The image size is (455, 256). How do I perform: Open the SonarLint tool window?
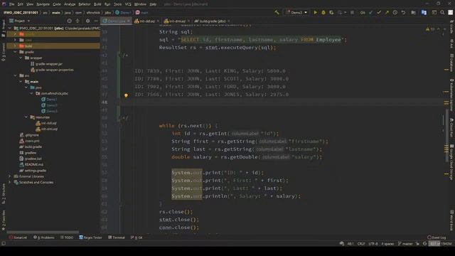tap(18, 238)
